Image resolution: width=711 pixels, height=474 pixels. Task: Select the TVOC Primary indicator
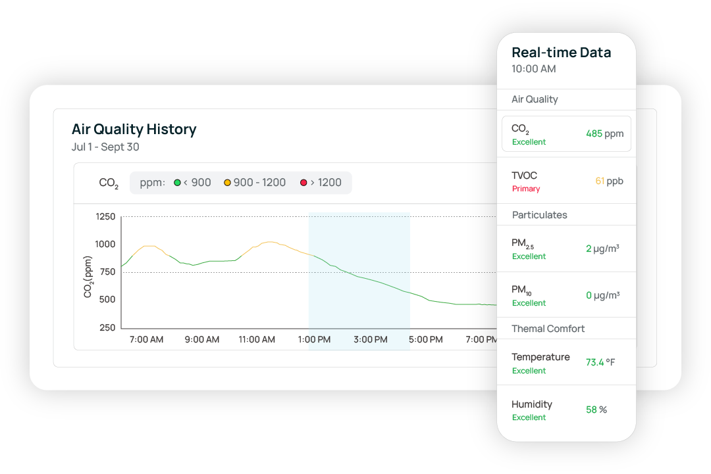tap(526, 189)
